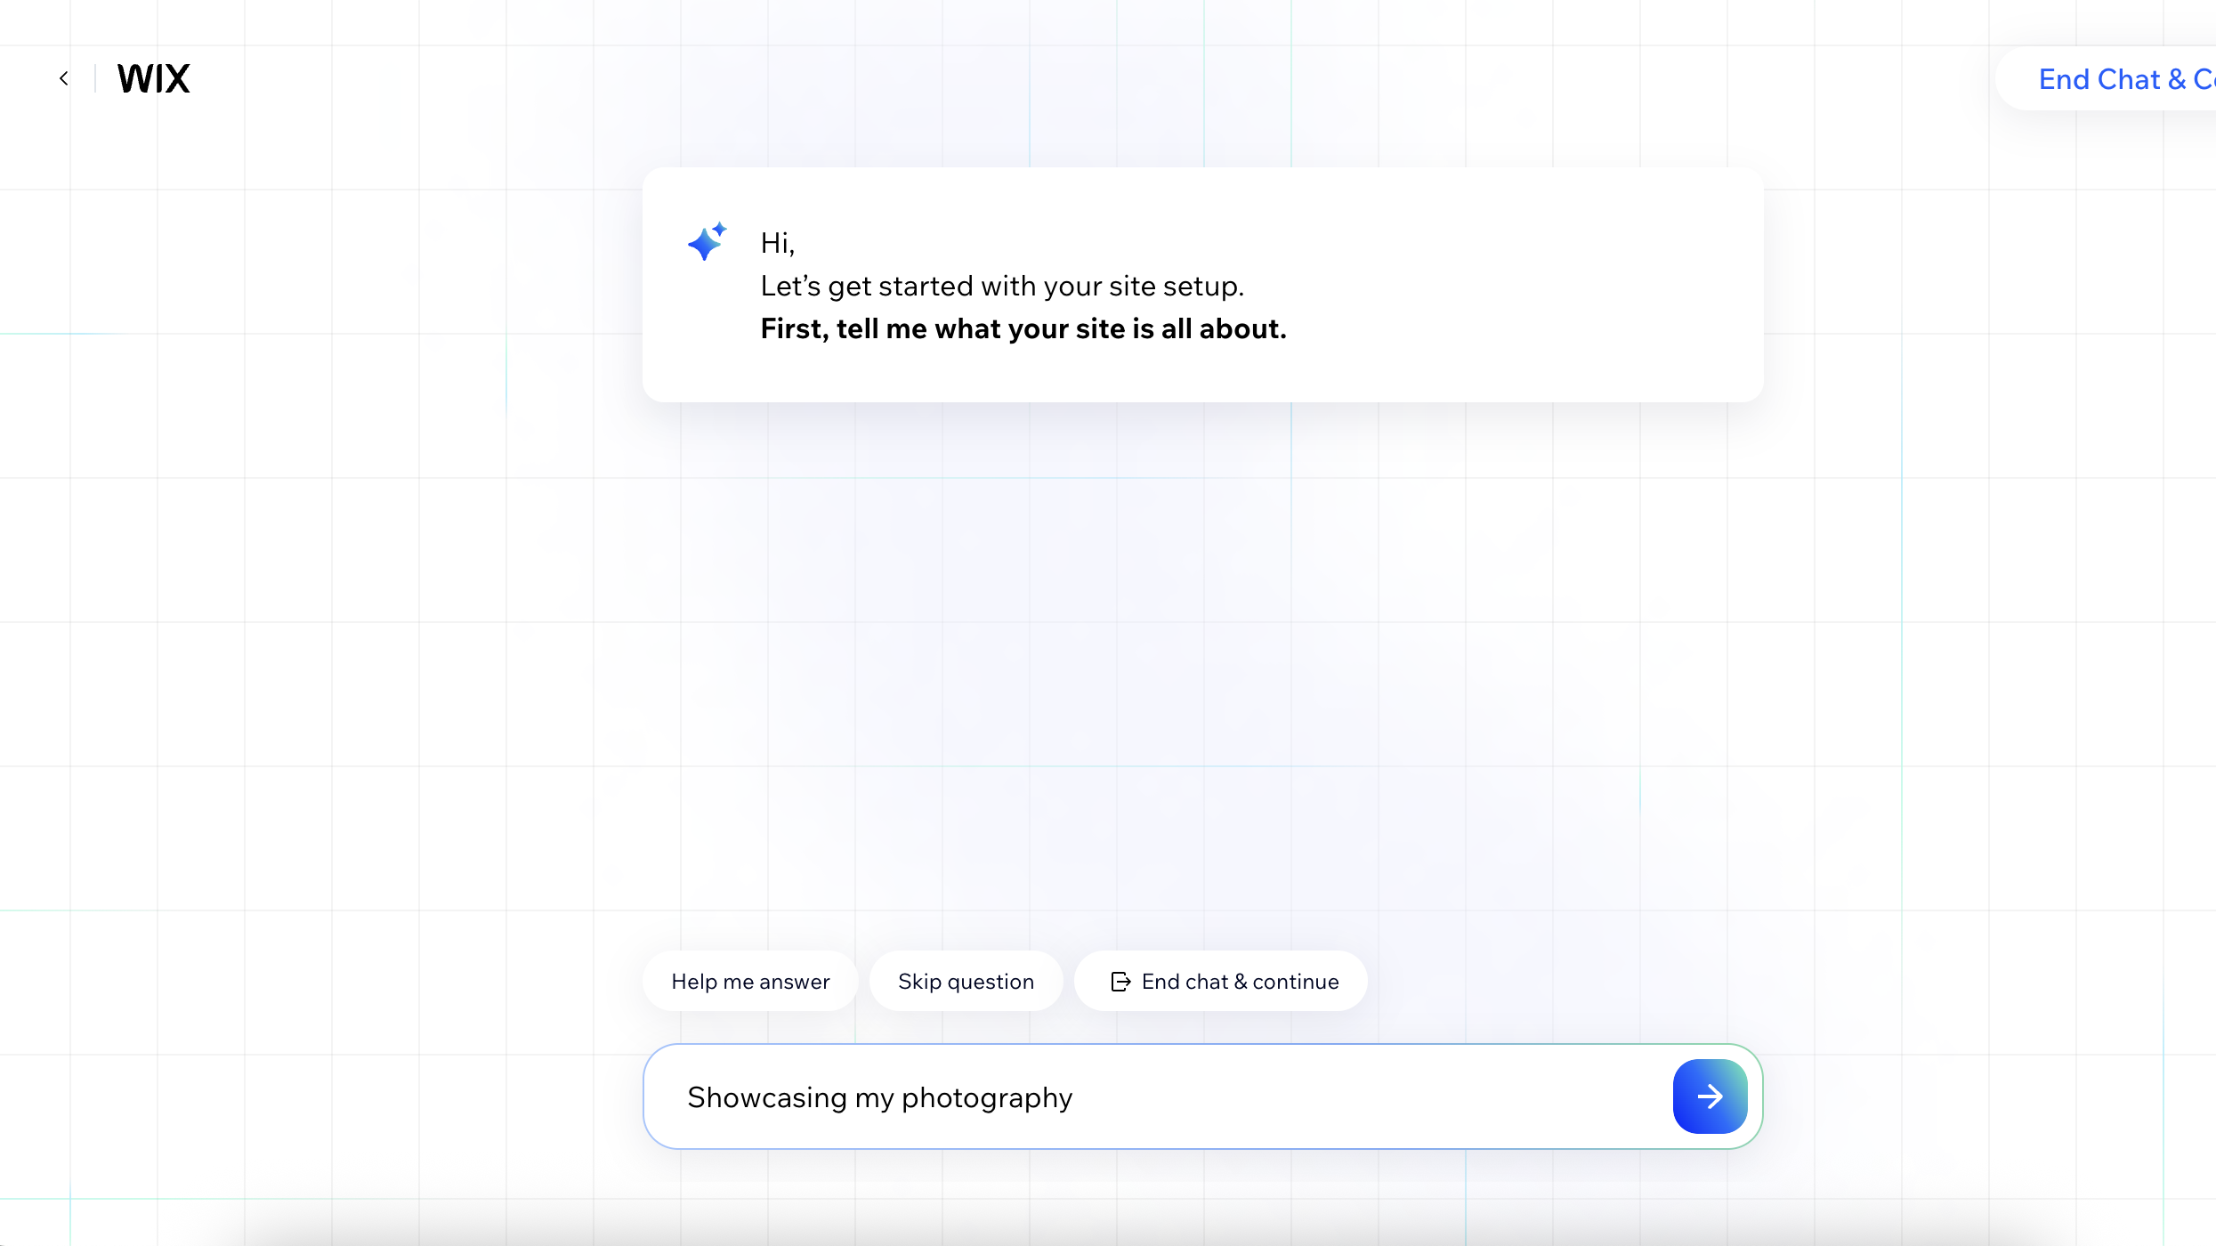Screen dimensions: 2216x1246
Task: Click inside the answer text input field
Action: 1157,1096
